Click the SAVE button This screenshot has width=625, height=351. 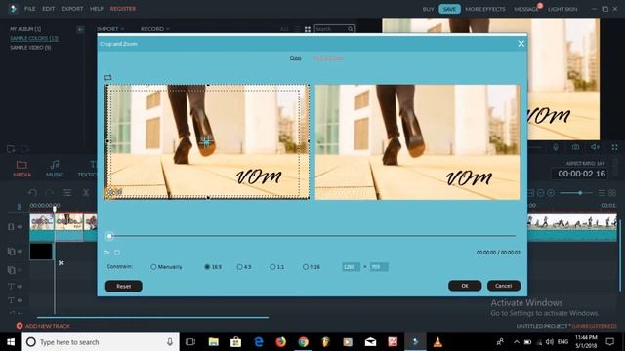click(x=449, y=9)
